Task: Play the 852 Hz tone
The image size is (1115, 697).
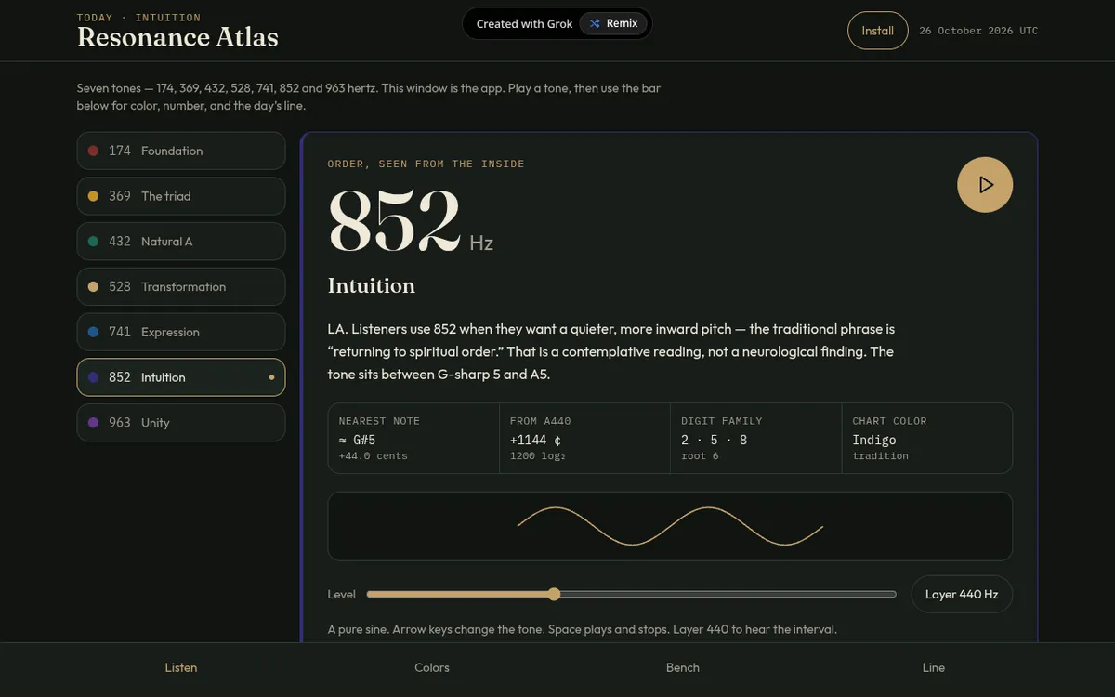Action: [985, 185]
